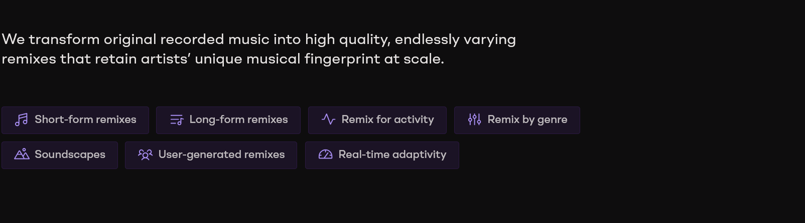Click the pulse icon for Remix for activity
The width and height of the screenshot is (805, 223).
click(x=328, y=119)
